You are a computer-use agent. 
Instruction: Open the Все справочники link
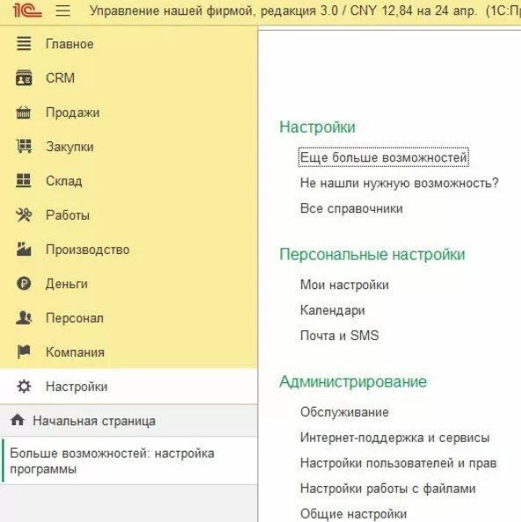pos(351,208)
